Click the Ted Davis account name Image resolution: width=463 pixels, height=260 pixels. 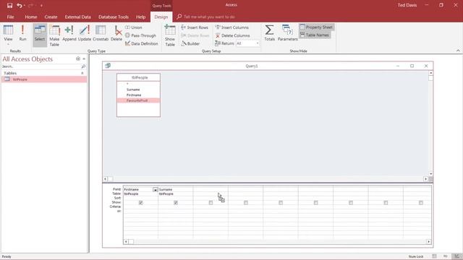pos(407,5)
